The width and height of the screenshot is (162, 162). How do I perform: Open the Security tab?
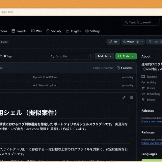coord(54,31)
